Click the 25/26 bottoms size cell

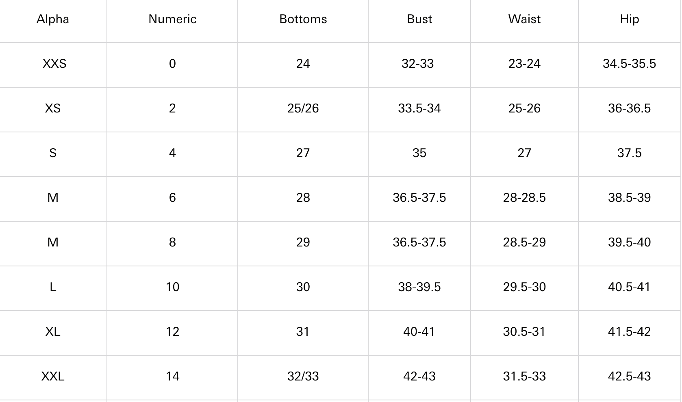coord(303,108)
